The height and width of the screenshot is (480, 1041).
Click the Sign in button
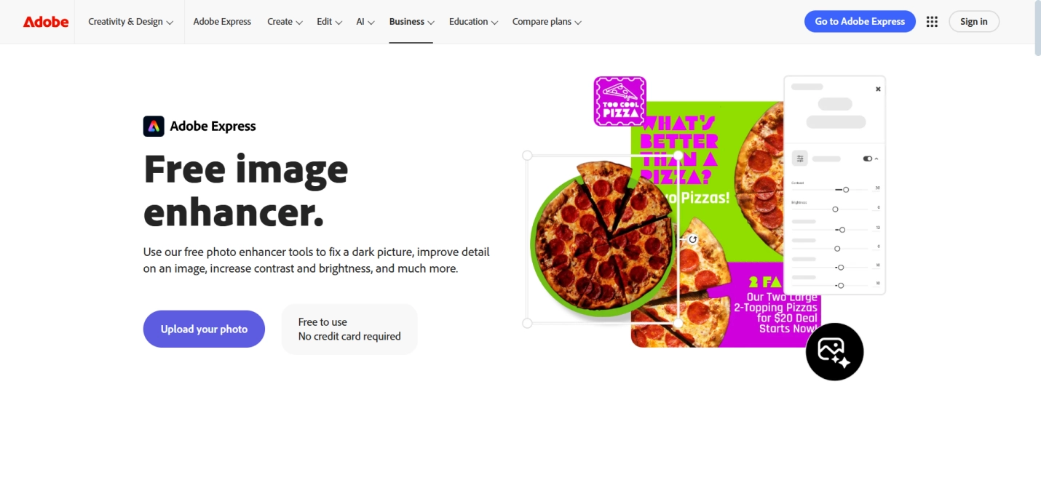(x=974, y=22)
